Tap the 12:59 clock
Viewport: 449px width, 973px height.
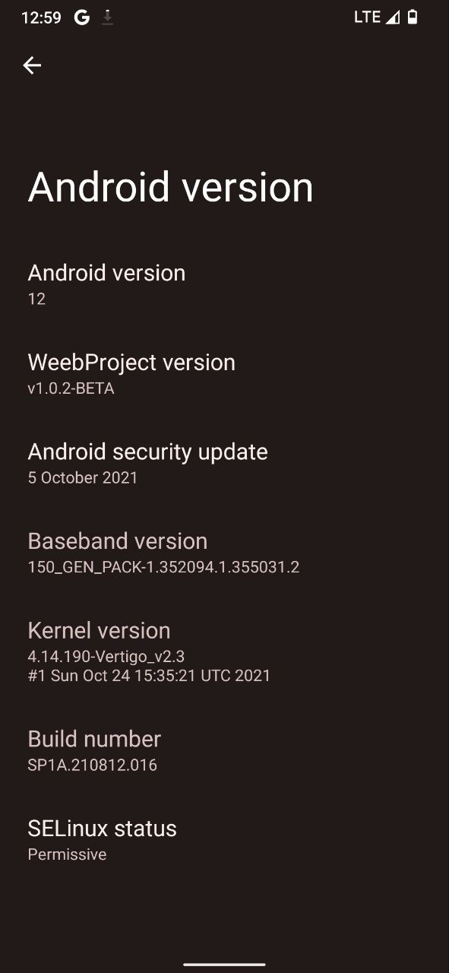coord(41,17)
